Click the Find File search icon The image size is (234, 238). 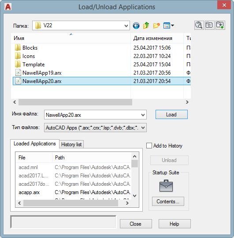coord(199,25)
